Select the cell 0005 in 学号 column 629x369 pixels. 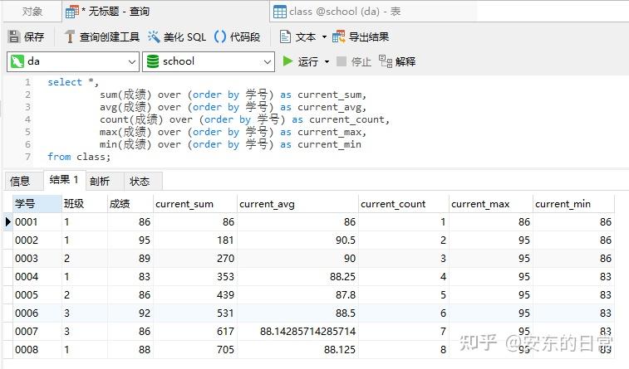point(37,295)
